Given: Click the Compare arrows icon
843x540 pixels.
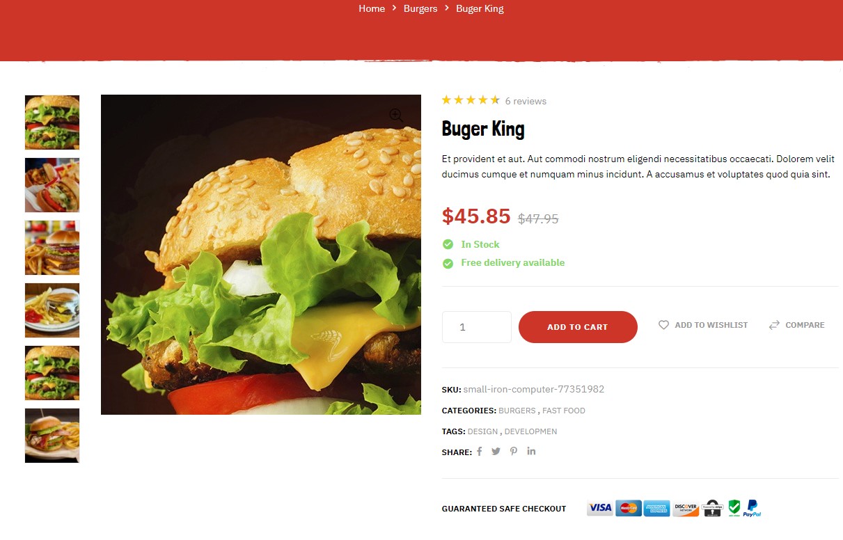Looking at the screenshot, I should click(774, 325).
